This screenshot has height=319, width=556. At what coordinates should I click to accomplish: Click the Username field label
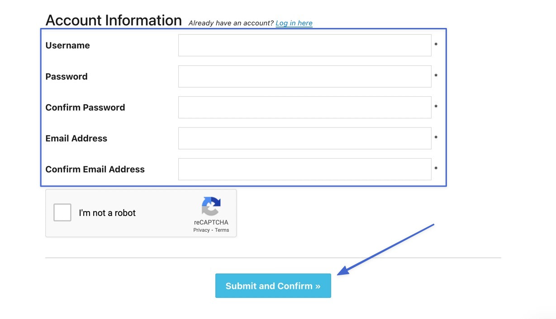[x=67, y=45]
